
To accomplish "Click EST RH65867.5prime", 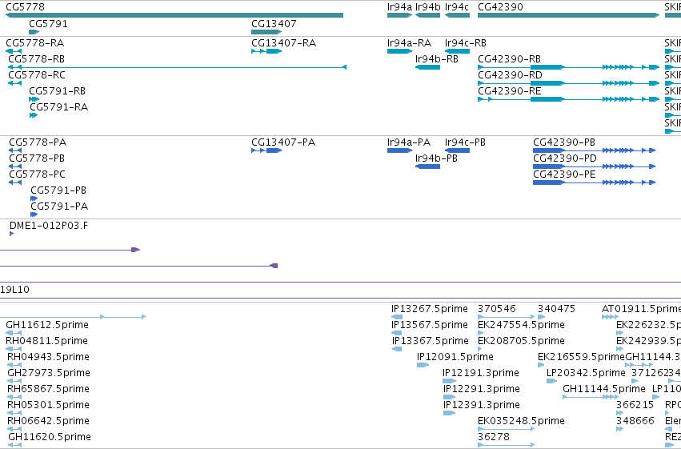I will pyautogui.click(x=48, y=389).
